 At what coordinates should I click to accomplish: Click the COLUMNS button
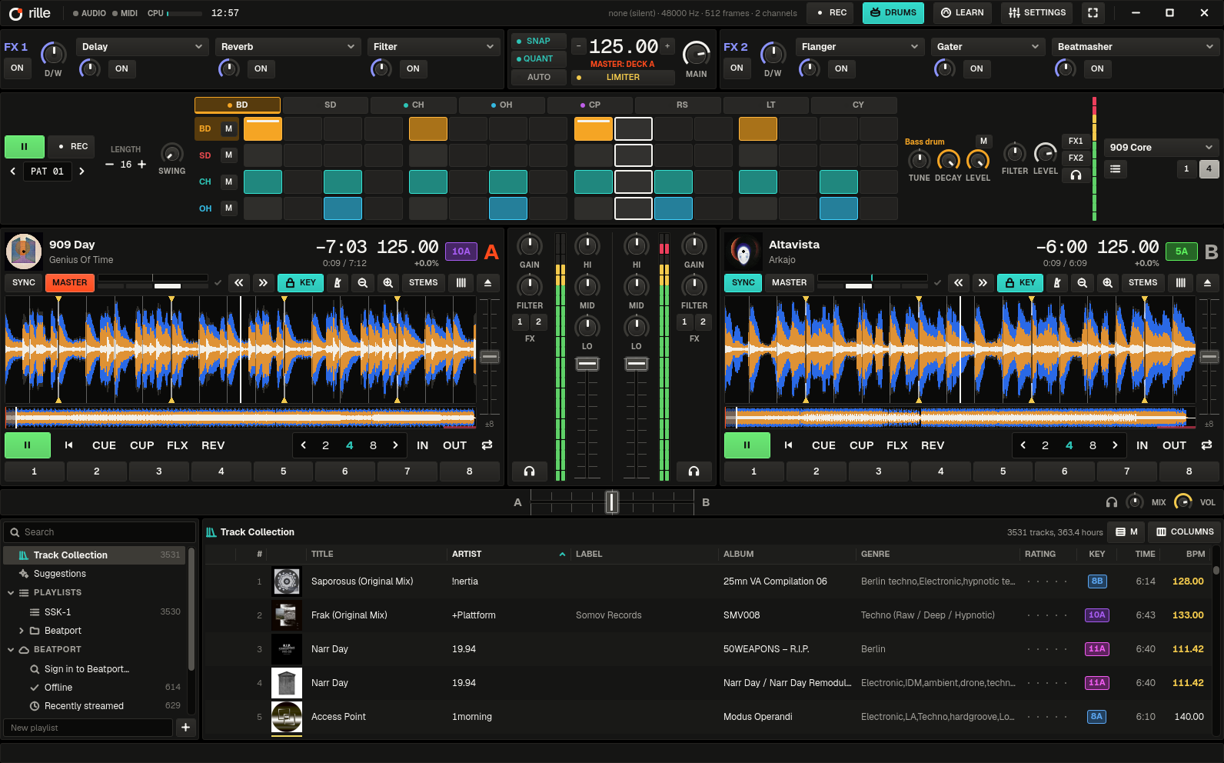click(x=1185, y=531)
